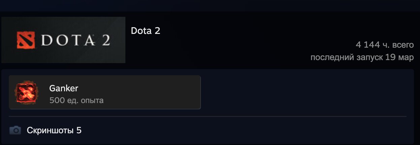This screenshot has height=145, width=420.
Task: Open the Dota 2 game banner image
Action: click(x=63, y=40)
